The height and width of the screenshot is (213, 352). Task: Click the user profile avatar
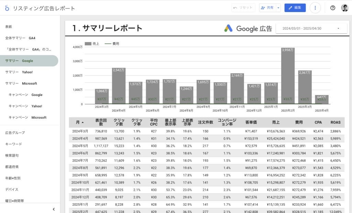(x=344, y=8)
